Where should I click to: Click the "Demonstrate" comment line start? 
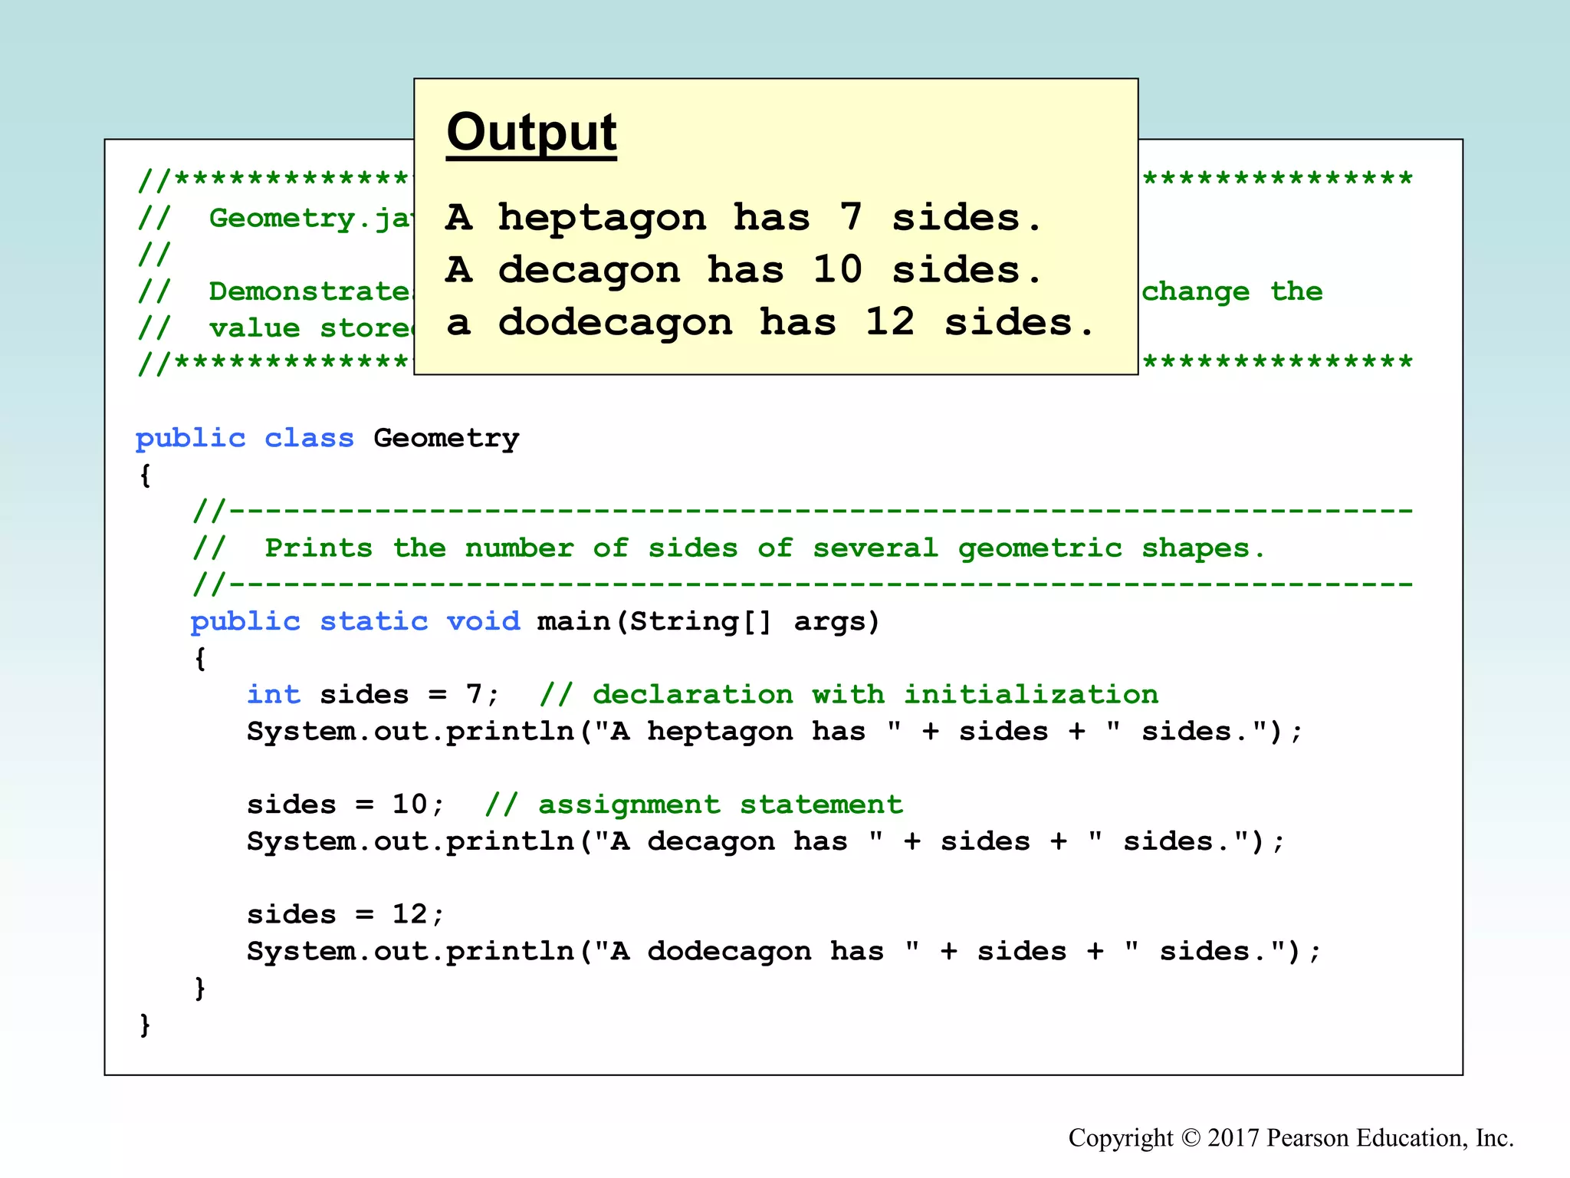tap(276, 291)
